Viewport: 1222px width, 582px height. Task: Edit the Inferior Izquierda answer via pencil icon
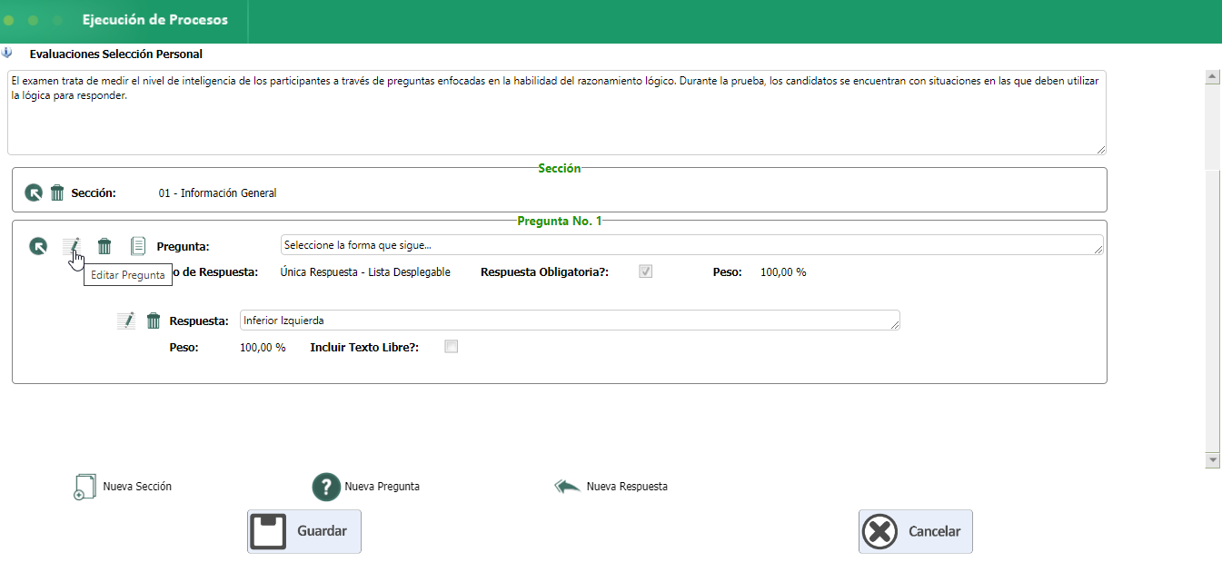(126, 321)
